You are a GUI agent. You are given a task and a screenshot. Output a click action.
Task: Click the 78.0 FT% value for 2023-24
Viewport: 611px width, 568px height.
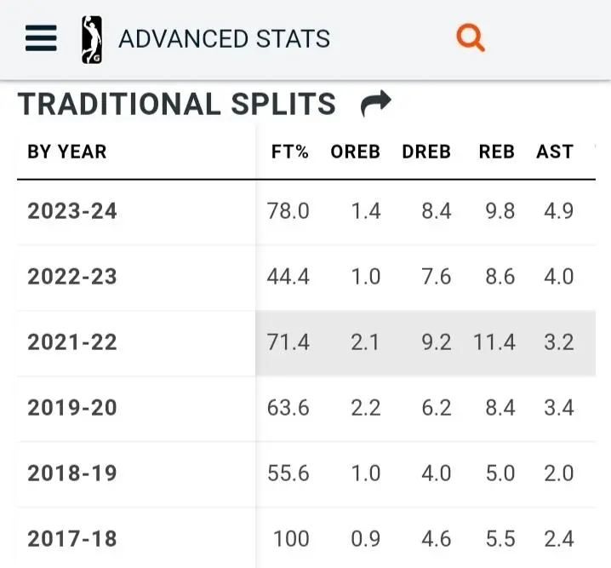289,211
